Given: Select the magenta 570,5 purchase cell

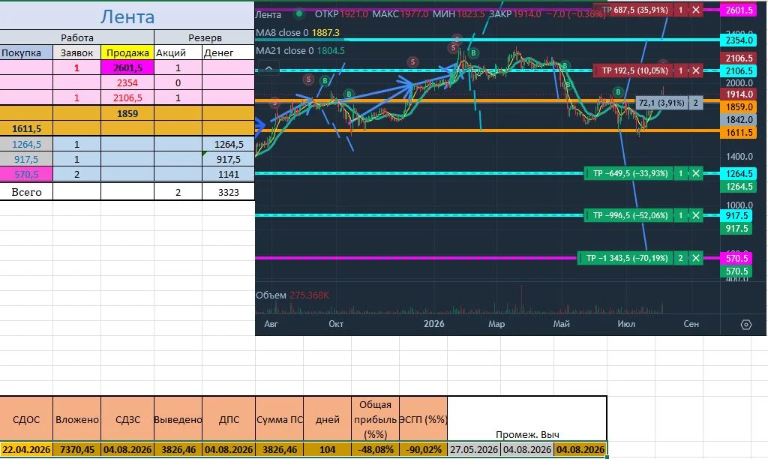Looking at the screenshot, I should 26,174.
